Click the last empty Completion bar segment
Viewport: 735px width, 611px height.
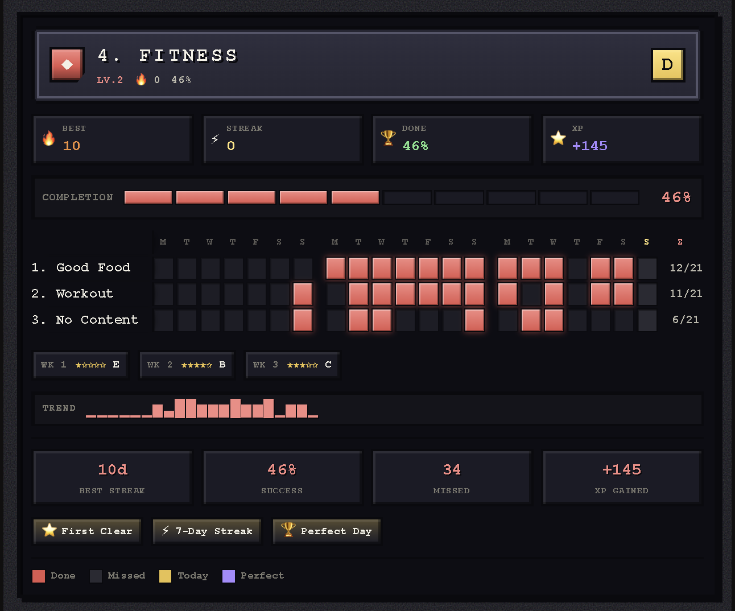click(x=615, y=197)
